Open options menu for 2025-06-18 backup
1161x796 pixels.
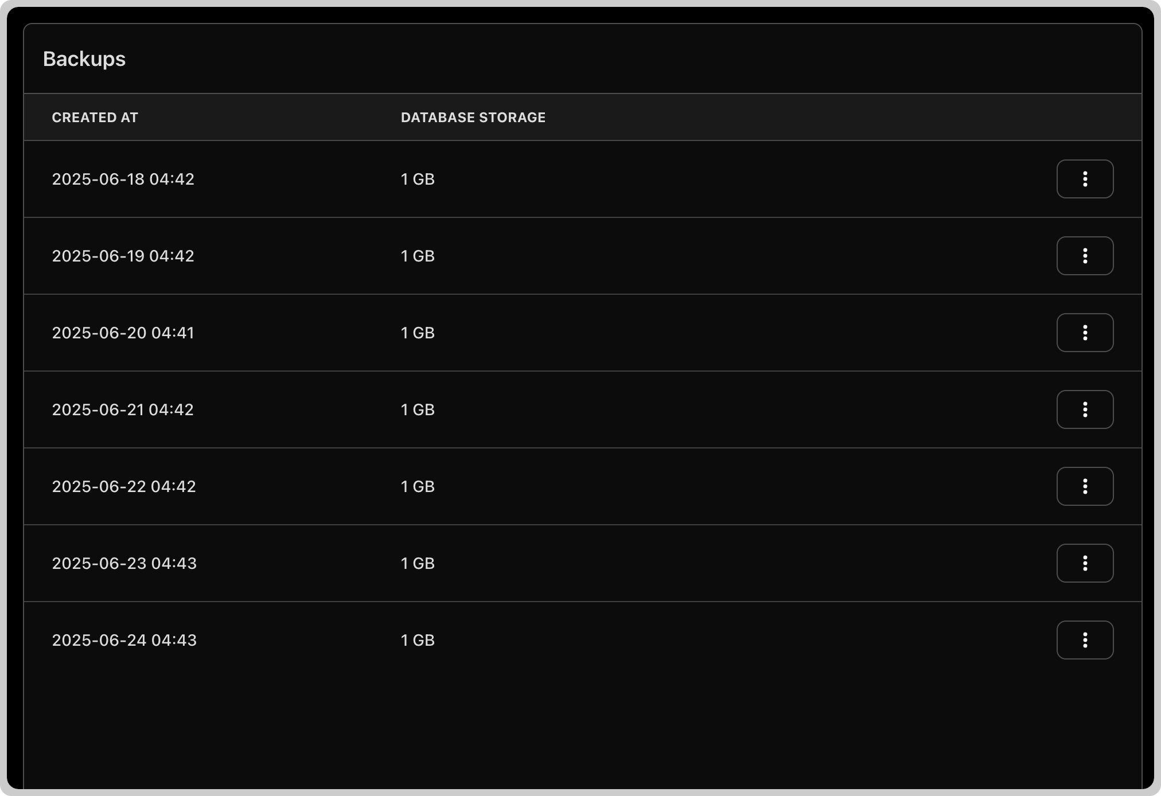point(1085,179)
